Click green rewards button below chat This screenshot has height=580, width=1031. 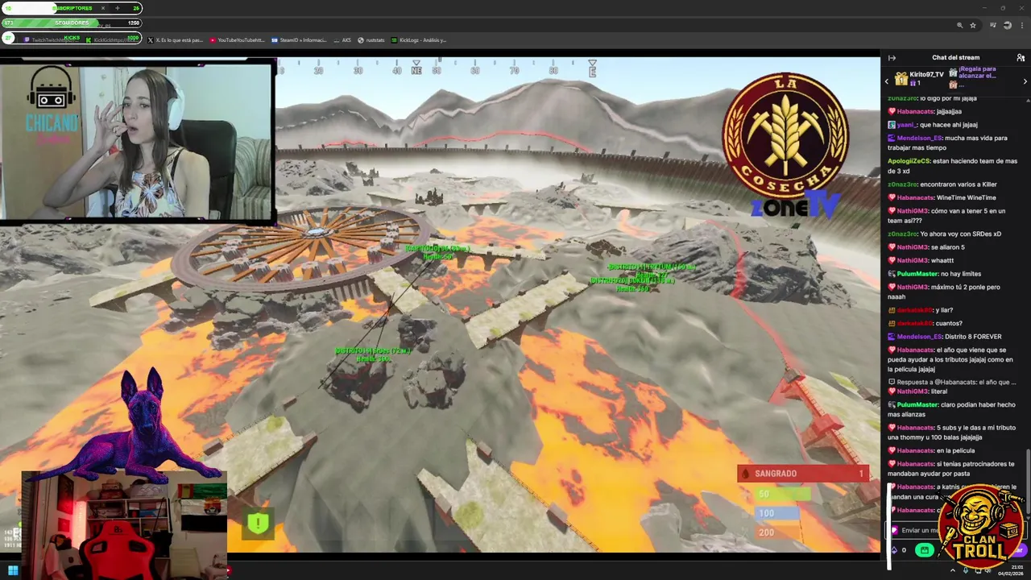pyautogui.click(x=925, y=550)
